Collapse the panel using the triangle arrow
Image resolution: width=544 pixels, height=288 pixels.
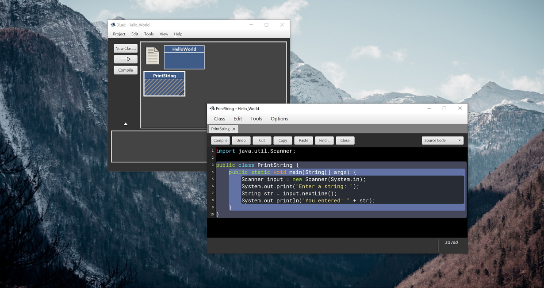[126, 123]
